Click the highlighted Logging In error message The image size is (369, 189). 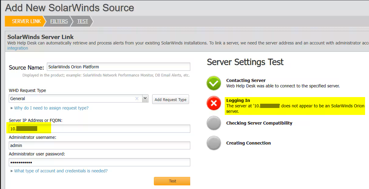295,106
